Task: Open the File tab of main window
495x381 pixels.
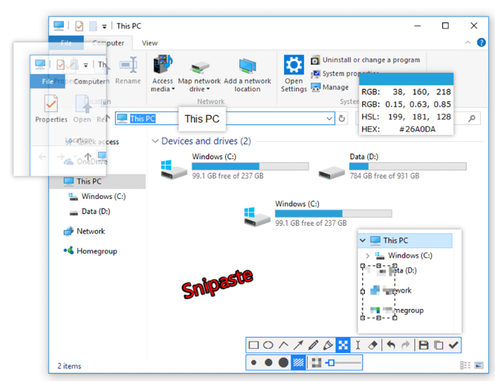Action: tap(66, 43)
